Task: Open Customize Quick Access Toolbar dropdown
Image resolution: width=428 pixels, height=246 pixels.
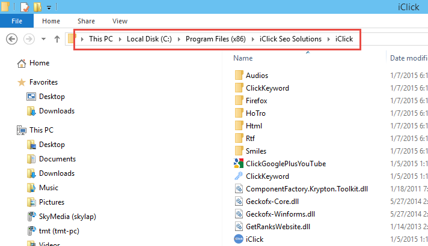Action: point(49,8)
